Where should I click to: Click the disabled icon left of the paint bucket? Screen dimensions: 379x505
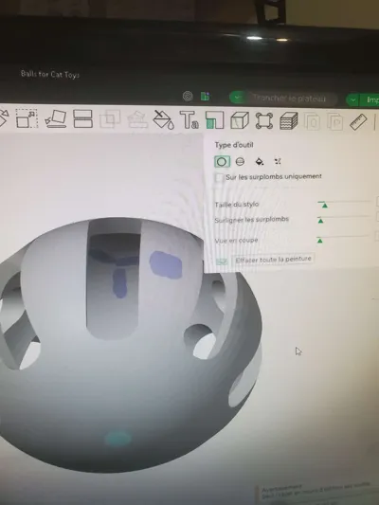(137, 119)
